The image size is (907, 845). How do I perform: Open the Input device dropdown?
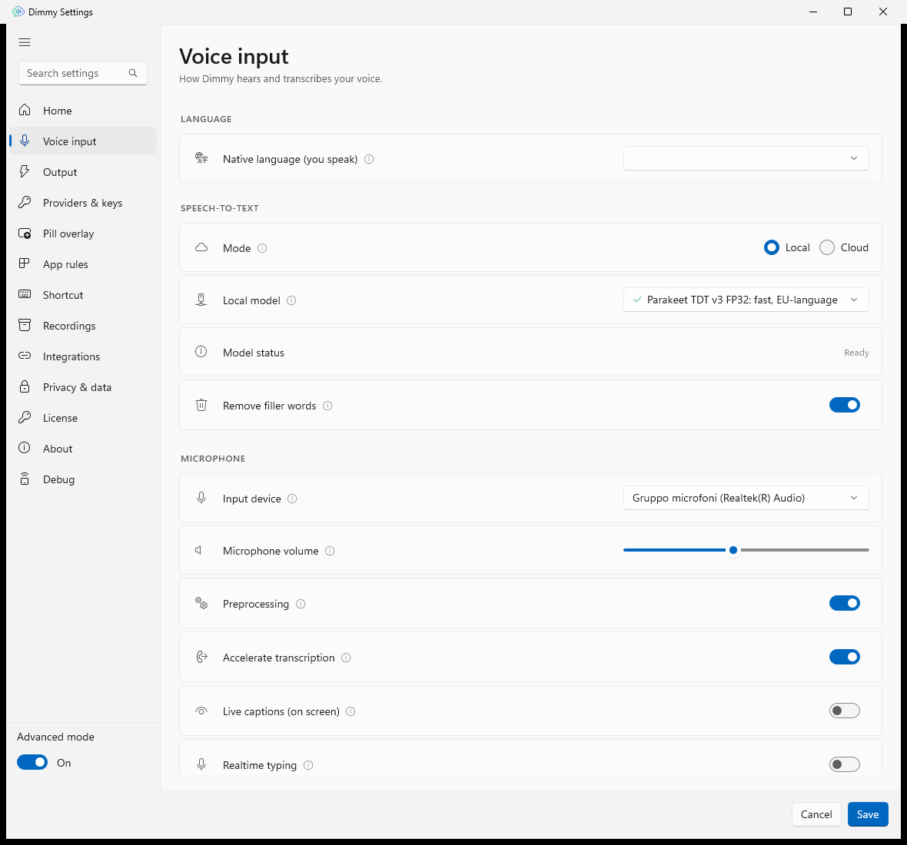pyautogui.click(x=746, y=498)
